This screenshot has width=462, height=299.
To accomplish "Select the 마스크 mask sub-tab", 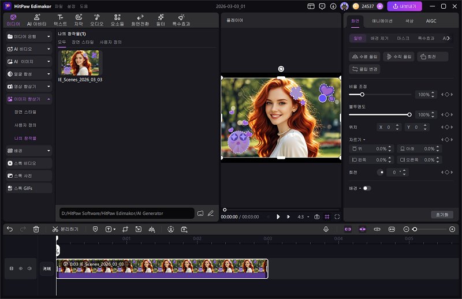I will tap(403, 38).
